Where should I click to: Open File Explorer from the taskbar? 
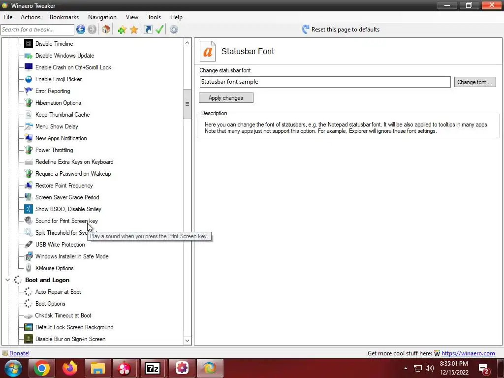click(98, 368)
